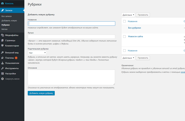Screen dimensions: 185x121
Task: Click the Страницы pages icon
Action: coord(2,41)
